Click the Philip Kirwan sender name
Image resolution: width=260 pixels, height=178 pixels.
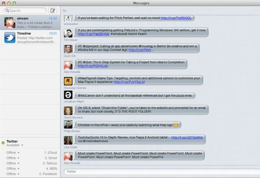tap(72, 131)
